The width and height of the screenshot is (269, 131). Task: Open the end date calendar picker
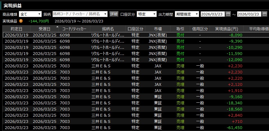pyautogui.click(x=265, y=14)
